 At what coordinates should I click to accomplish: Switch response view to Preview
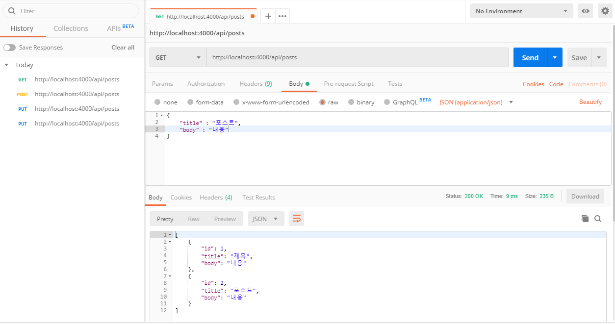pyautogui.click(x=225, y=219)
